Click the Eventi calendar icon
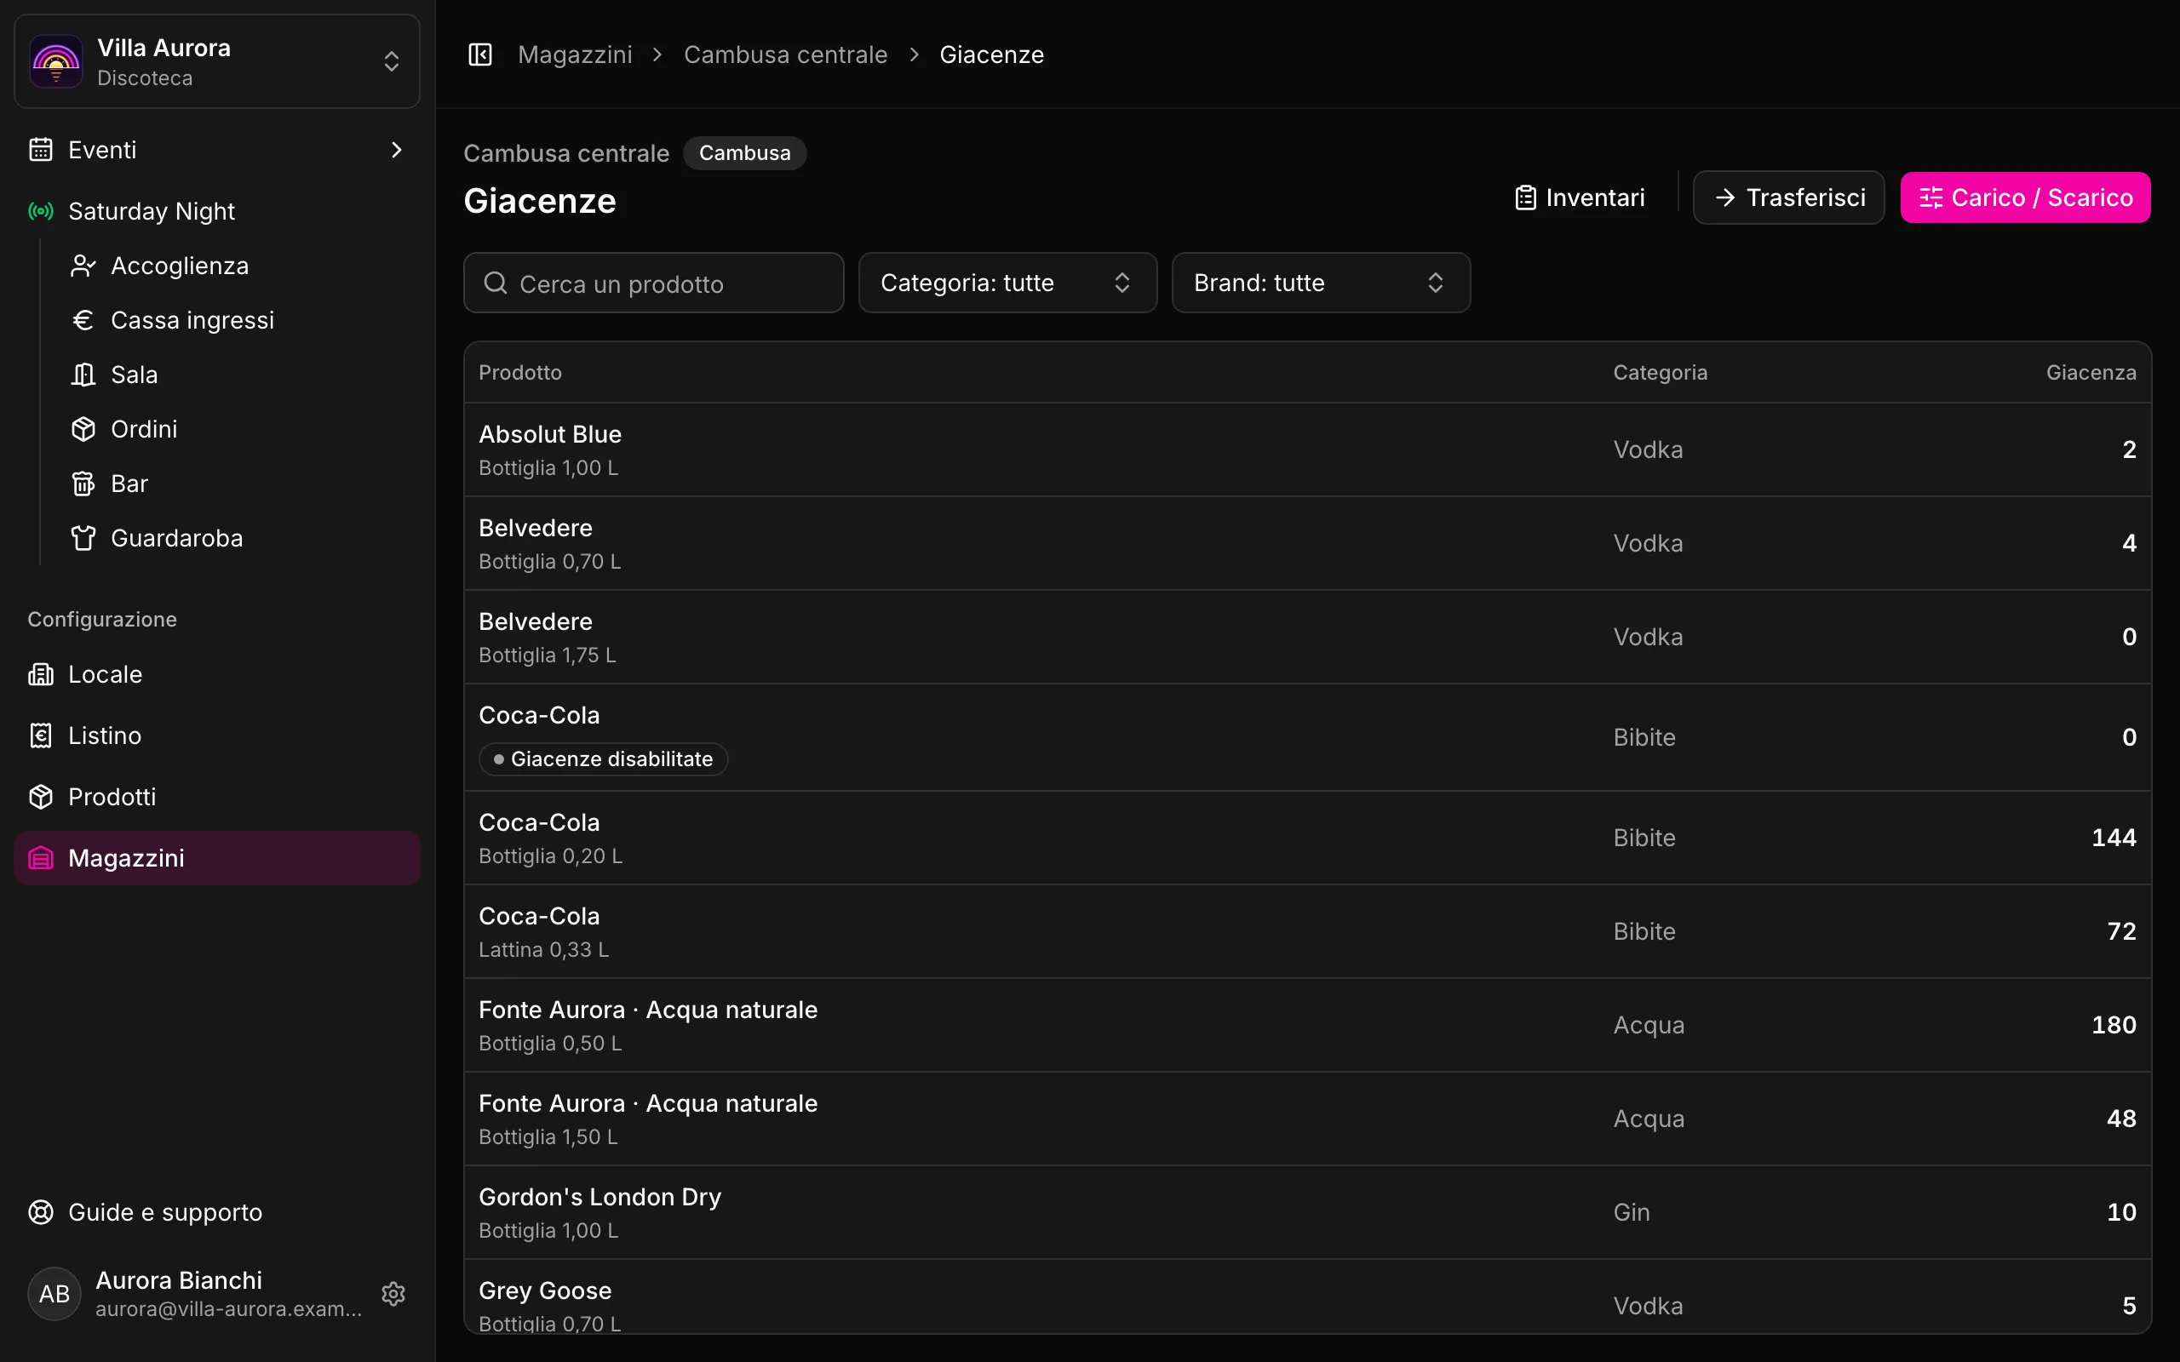Image resolution: width=2180 pixels, height=1362 pixels. (41, 150)
